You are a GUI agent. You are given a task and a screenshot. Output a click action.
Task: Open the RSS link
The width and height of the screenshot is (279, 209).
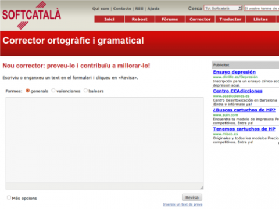[x=139, y=9]
